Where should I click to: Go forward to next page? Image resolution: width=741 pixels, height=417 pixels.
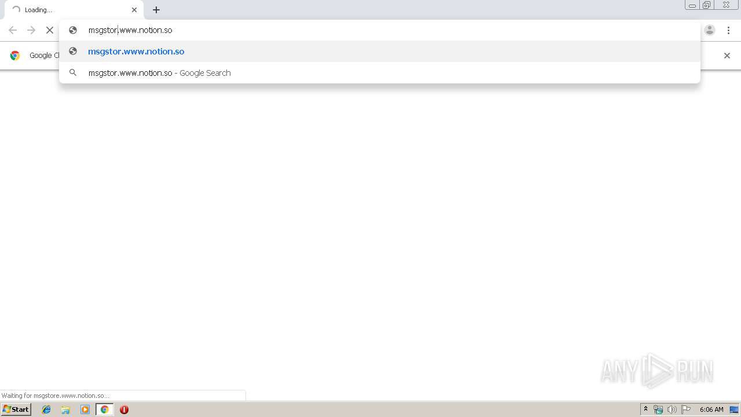pyautogui.click(x=31, y=30)
